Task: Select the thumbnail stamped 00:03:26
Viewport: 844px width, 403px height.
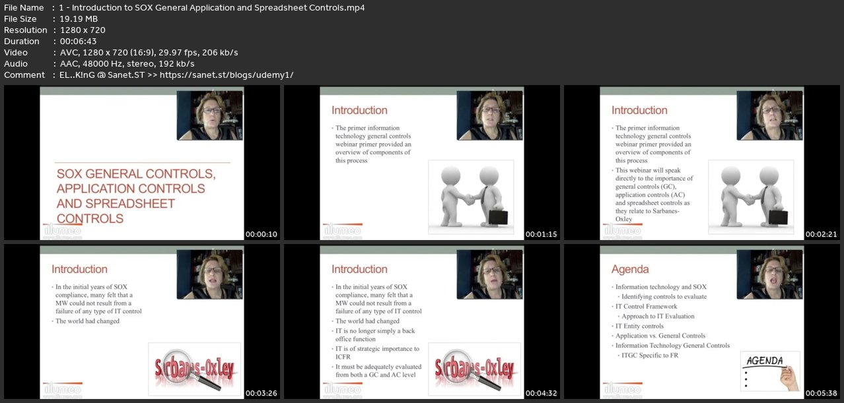Action: (x=142, y=322)
